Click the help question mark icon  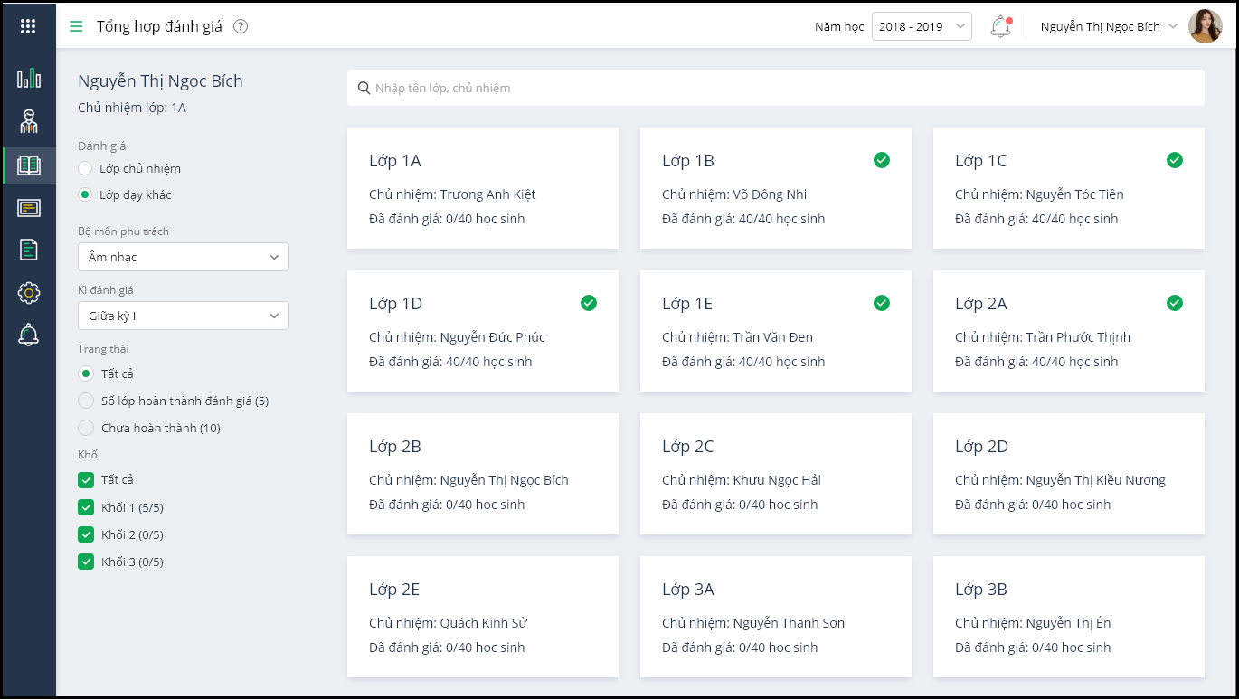tap(241, 26)
